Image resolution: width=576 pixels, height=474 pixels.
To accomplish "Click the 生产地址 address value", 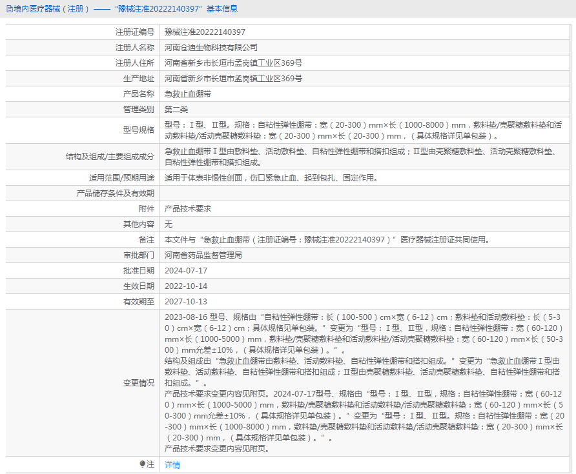I will click(233, 79).
